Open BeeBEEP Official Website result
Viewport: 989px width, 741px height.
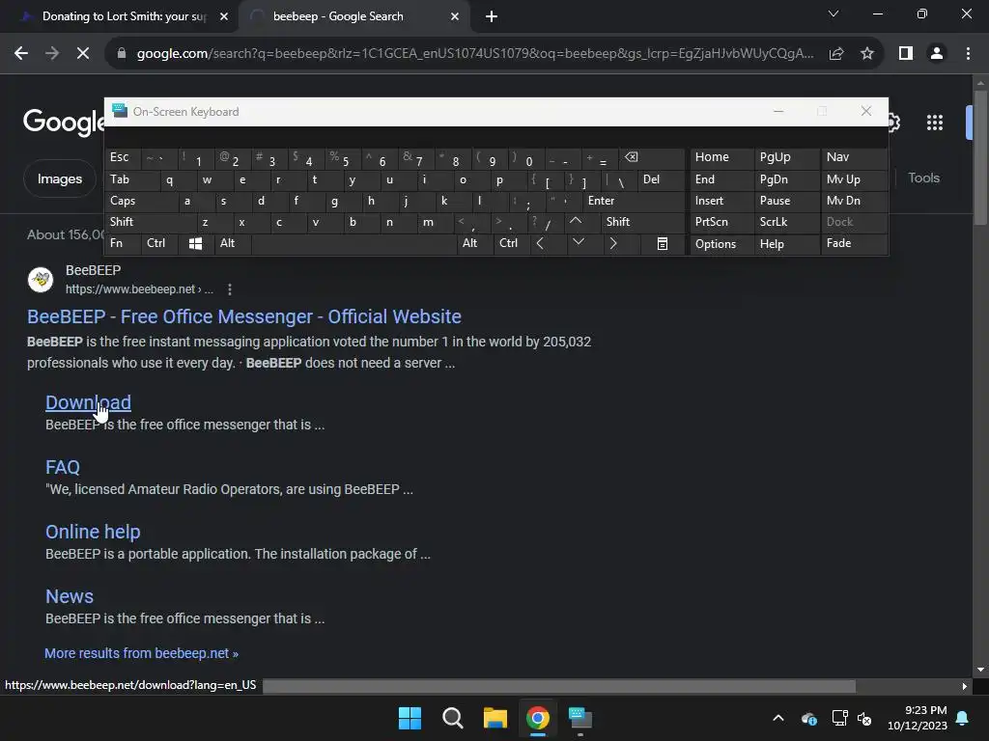click(x=244, y=316)
